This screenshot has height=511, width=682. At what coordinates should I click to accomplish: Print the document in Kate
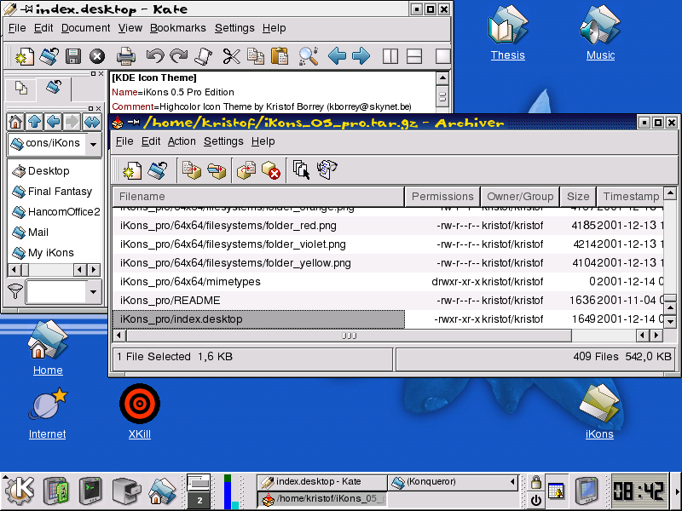pos(126,56)
